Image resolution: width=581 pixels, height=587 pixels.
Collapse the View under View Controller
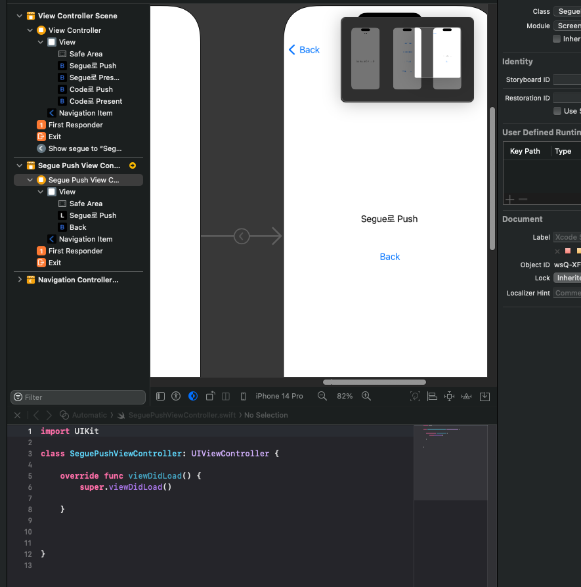tap(41, 42)
